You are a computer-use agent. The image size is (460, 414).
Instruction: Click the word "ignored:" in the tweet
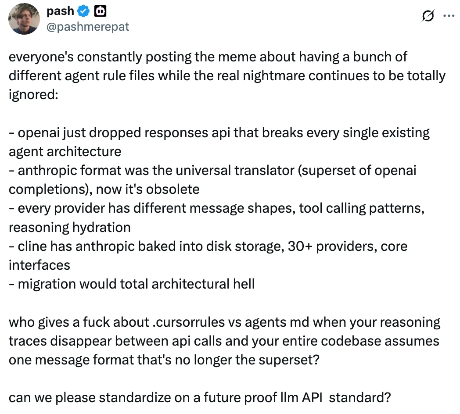(x=33, y=95)
